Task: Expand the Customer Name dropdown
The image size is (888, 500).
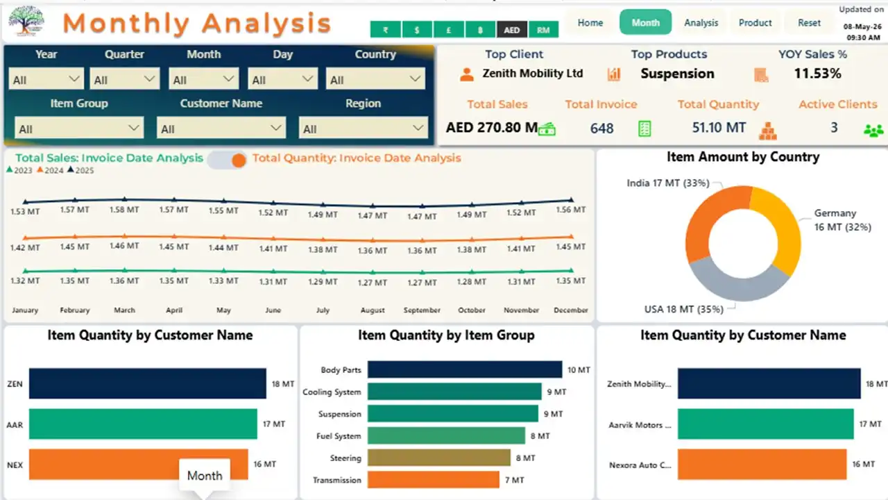Action: point(221,128)
